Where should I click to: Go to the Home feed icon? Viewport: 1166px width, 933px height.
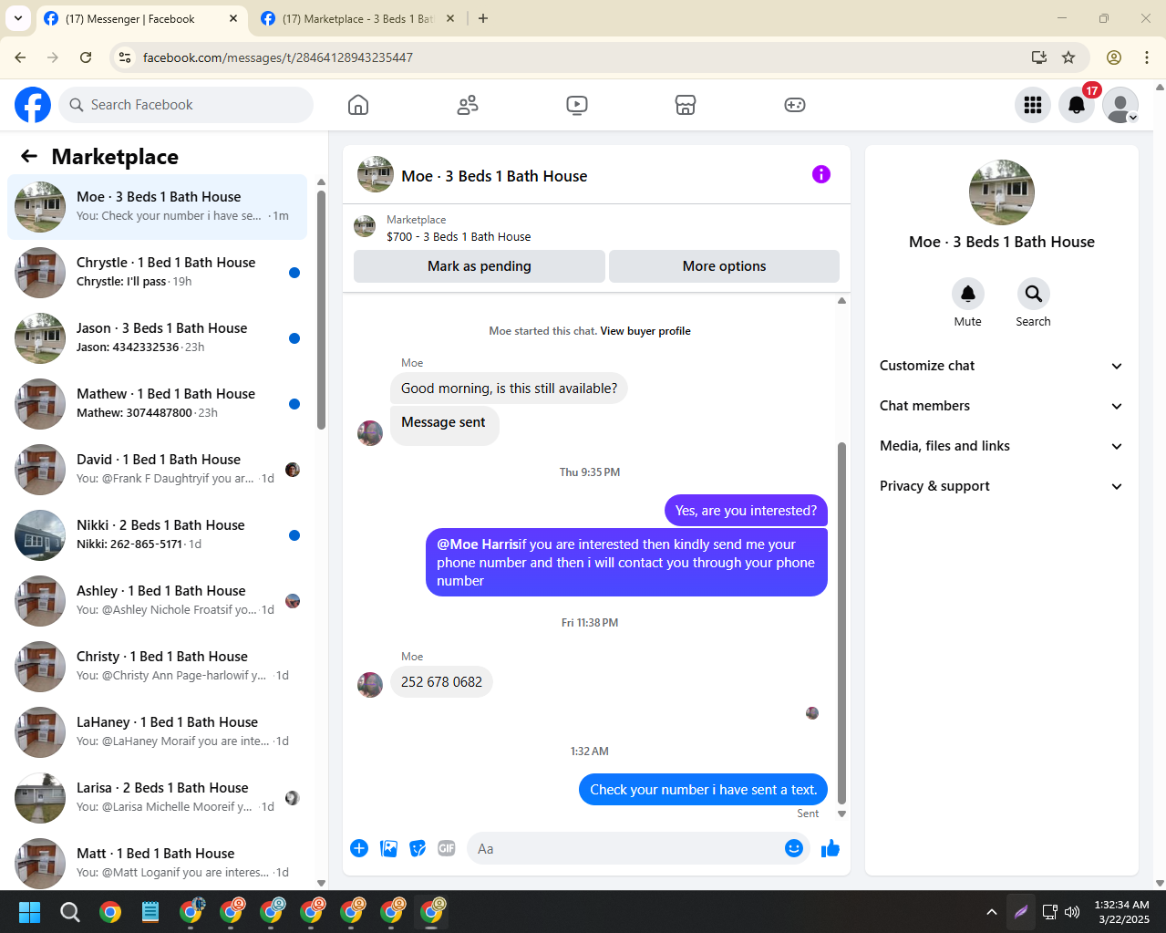(358, 105)
